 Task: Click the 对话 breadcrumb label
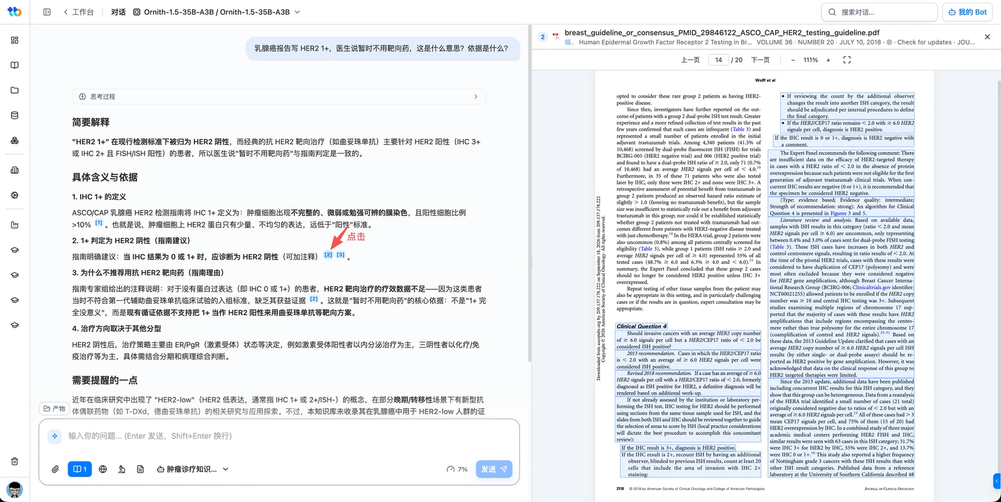118,12
